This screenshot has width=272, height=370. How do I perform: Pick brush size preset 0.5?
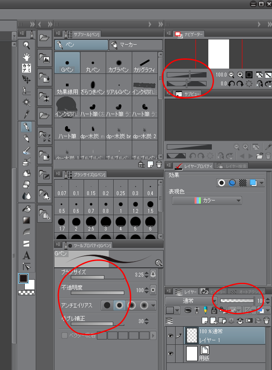[x=61, y=206]
